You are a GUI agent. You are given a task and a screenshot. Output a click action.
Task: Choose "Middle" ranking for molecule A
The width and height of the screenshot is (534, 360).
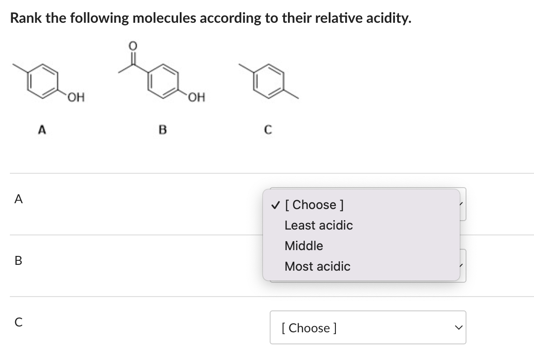[x=304, y=246]
